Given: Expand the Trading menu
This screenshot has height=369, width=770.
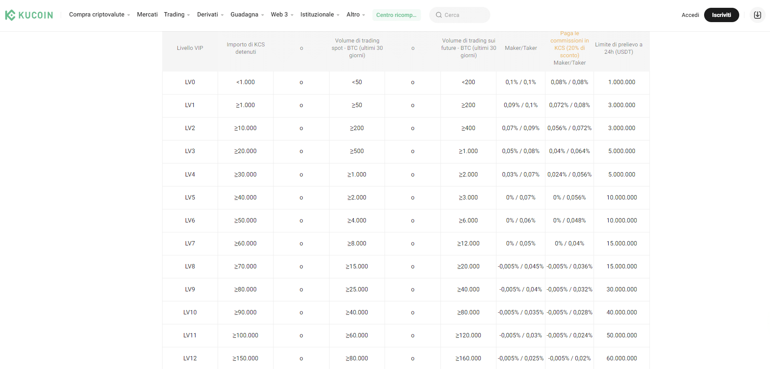Looking at the screenshot, I should click(177, 15).
